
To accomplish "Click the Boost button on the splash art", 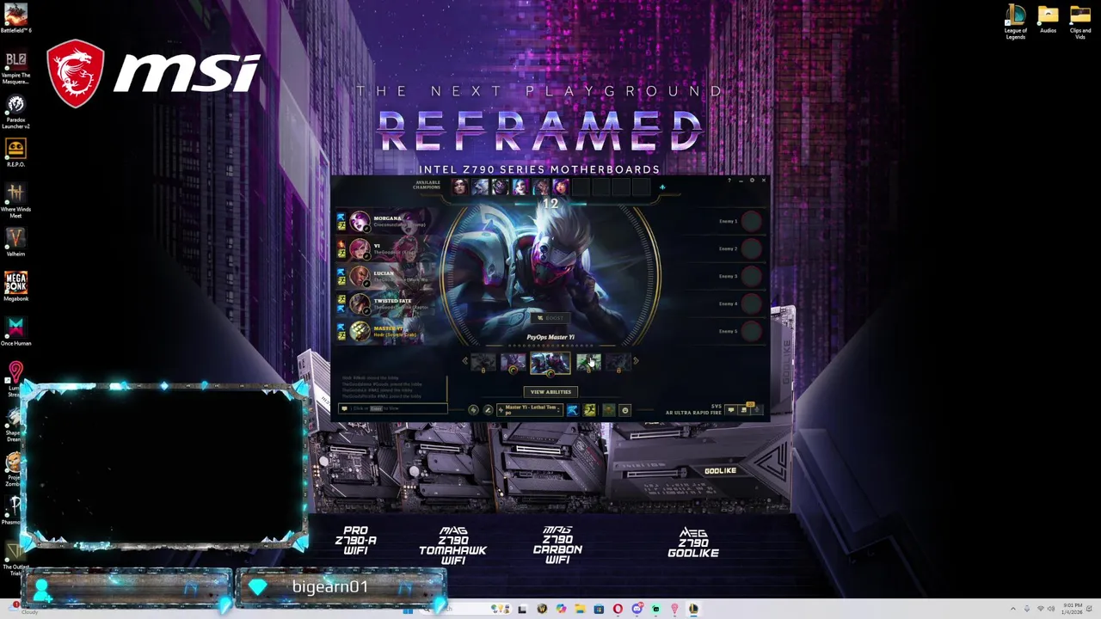I will pyautogui.click(x=550, y=318).
